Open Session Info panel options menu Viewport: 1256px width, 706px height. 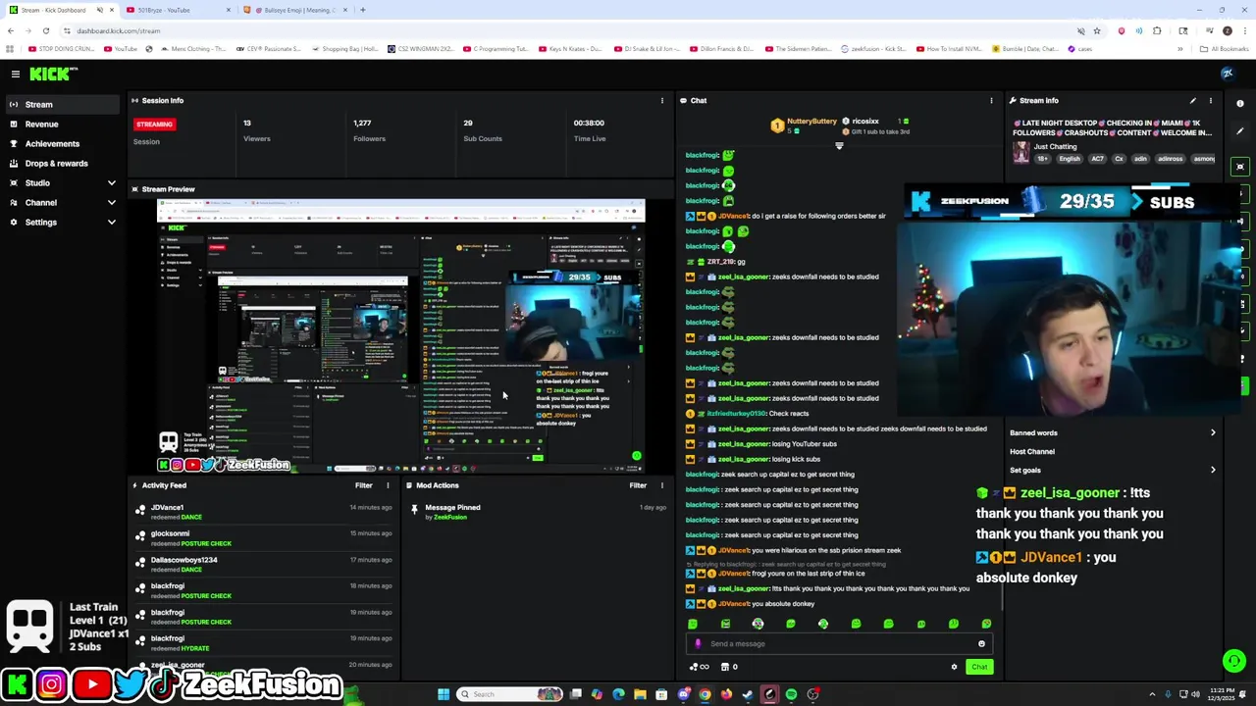point(661,100)
